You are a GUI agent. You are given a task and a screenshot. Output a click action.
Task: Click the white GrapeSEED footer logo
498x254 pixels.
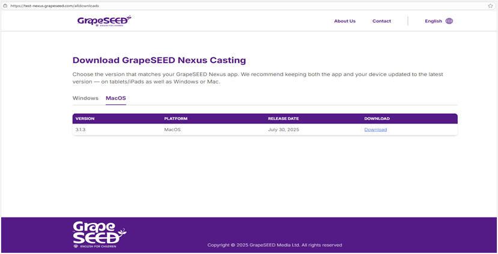click(99, 235)
